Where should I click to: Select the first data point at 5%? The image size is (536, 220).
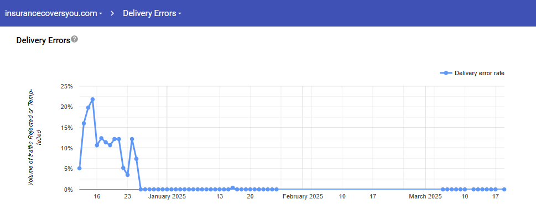pos(79,168)
